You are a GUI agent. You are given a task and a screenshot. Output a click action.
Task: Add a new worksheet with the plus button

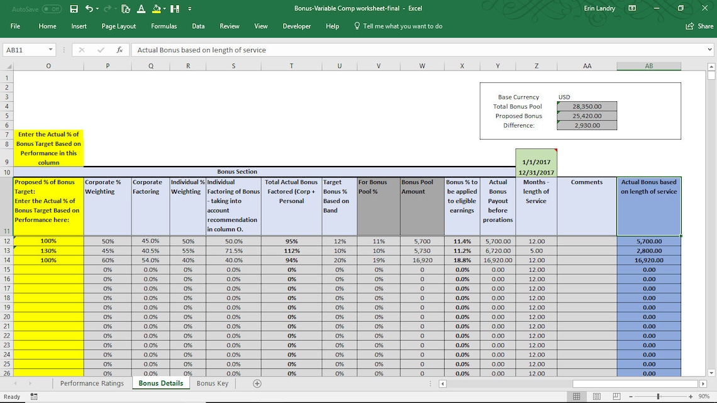[256, 383]
